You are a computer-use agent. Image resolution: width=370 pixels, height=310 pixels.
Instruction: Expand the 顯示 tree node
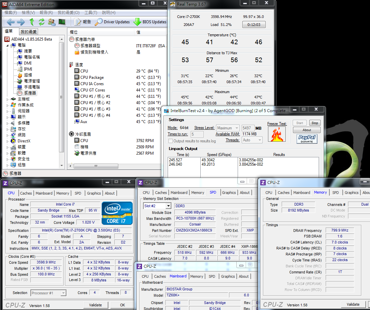[x=8, y=117]
